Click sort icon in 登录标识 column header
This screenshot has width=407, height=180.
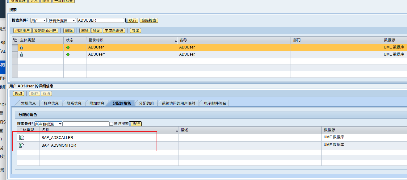175,41
